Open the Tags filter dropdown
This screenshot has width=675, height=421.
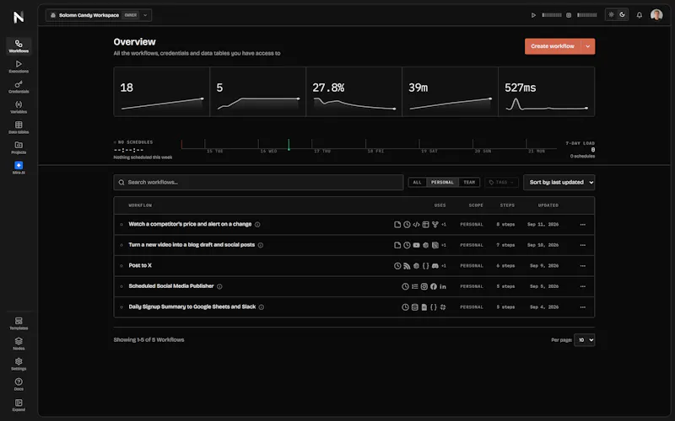501,183
